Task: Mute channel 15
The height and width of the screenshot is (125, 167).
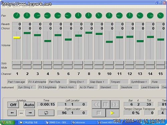Action: (x=160, y=67)
